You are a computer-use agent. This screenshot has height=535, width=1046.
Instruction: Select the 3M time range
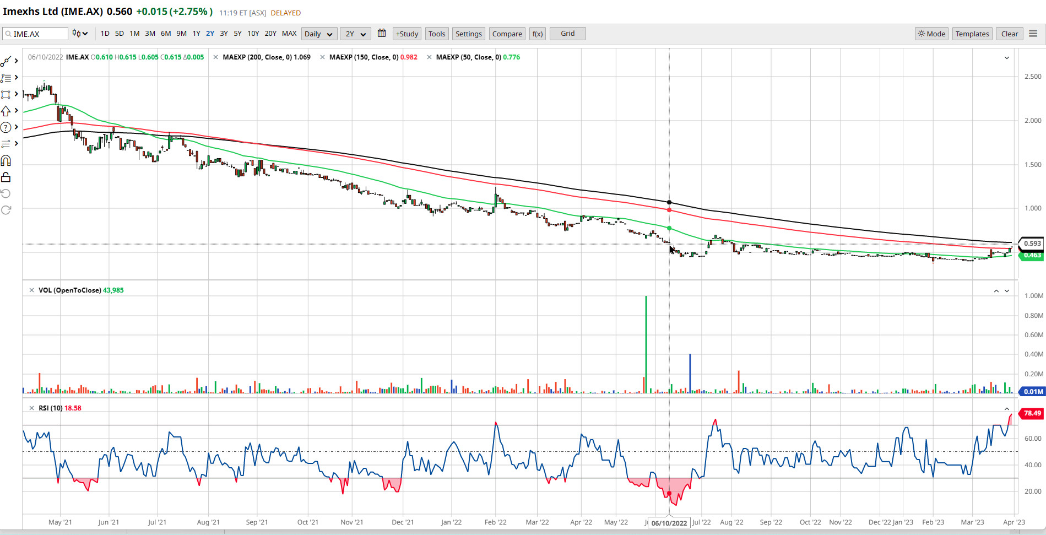coord(150,34)
